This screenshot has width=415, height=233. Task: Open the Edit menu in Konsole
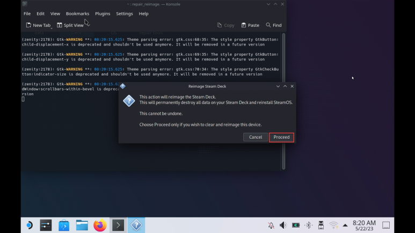[40, 14]
